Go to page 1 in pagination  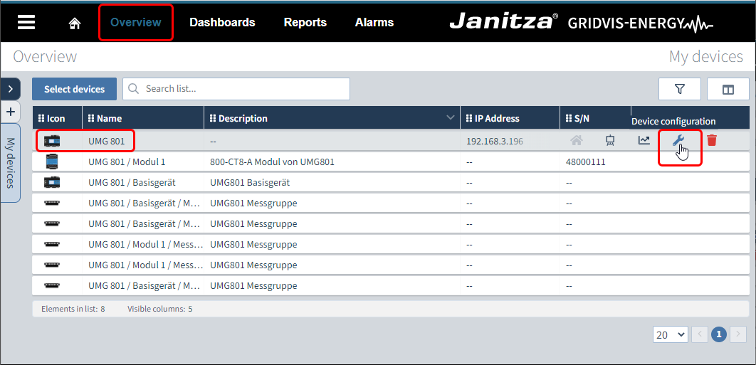(x=719, y=334)
